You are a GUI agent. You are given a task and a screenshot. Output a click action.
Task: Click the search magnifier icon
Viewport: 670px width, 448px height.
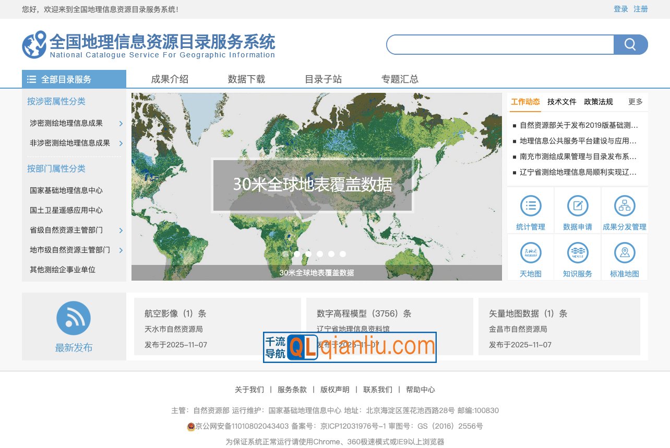coord(631,44)
